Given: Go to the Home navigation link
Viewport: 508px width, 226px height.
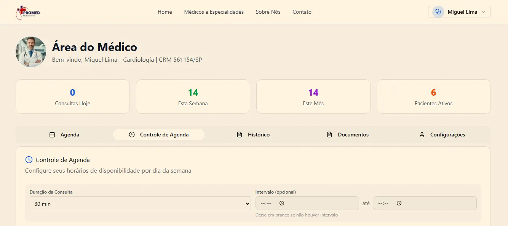Looking at the screenshot, I should click(x=165, y=12).
